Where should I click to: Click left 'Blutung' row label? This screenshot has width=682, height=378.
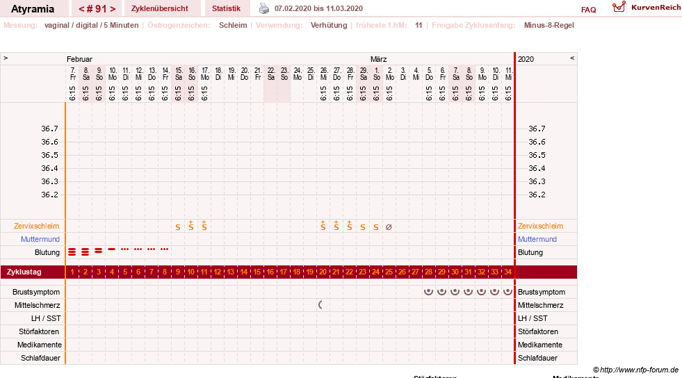[x=47, y=252]
